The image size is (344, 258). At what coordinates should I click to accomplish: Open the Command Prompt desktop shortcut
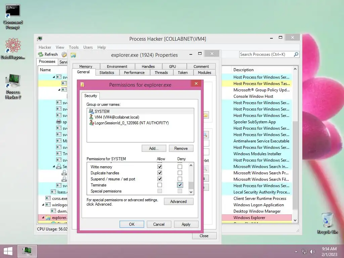(13, 17)
